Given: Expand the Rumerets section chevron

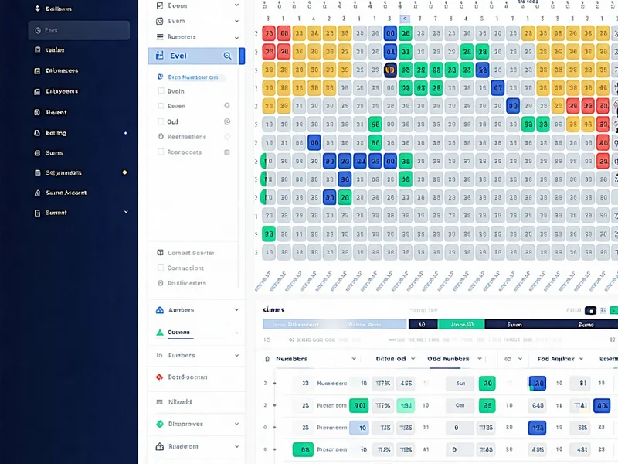Looking at the screenshot, I should 237,36.
